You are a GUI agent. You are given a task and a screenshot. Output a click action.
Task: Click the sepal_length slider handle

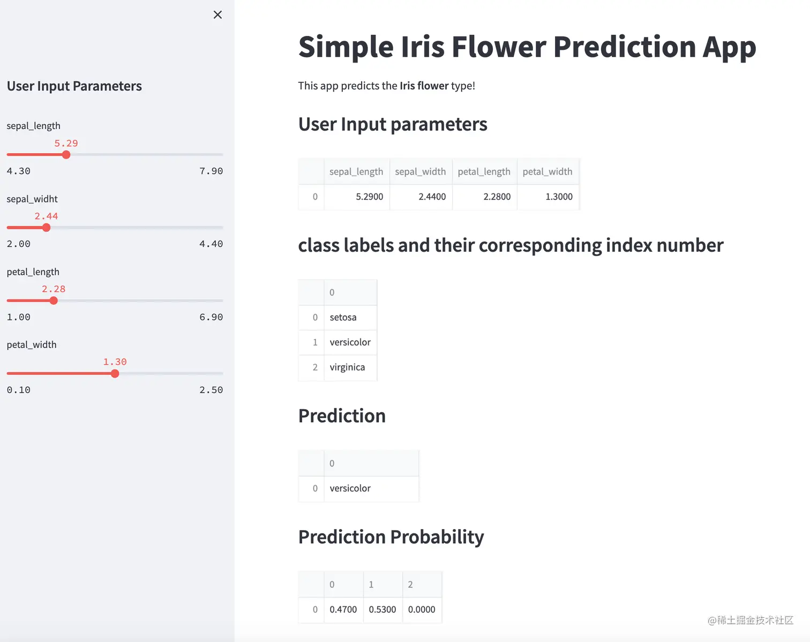[66, 155]
